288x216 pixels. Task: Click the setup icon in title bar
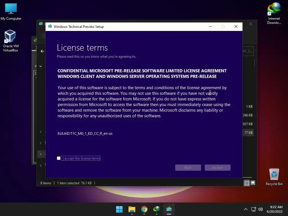coord(50,26)
